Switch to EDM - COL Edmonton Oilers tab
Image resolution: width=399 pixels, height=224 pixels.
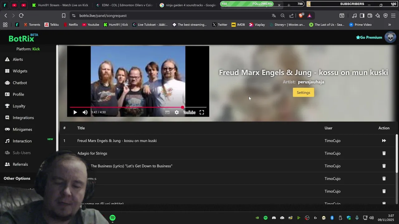(124, 5)
